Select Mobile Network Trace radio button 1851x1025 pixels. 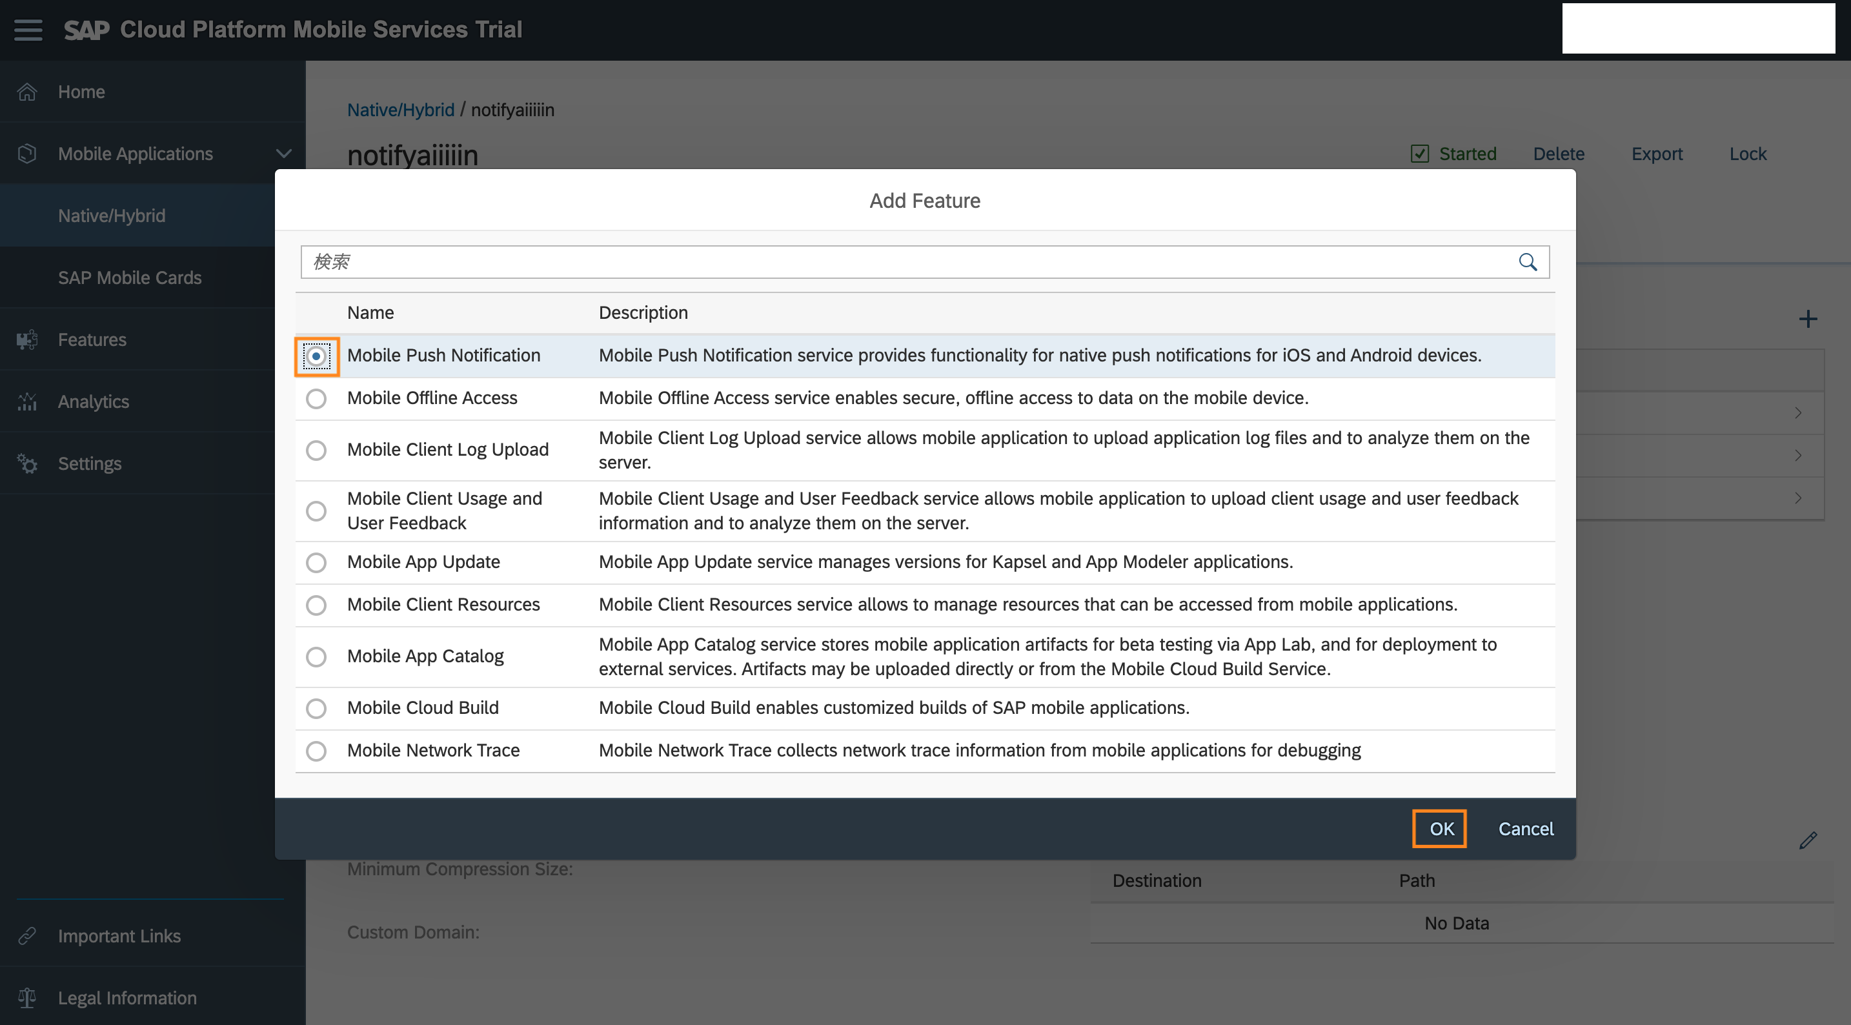316,751
